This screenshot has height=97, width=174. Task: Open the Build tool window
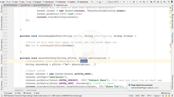pos(36,93)
